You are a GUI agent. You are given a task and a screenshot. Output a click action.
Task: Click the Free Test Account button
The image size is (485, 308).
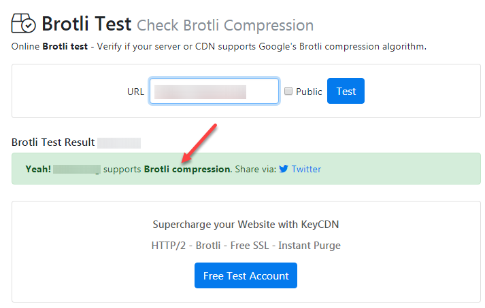click(246, 275)
